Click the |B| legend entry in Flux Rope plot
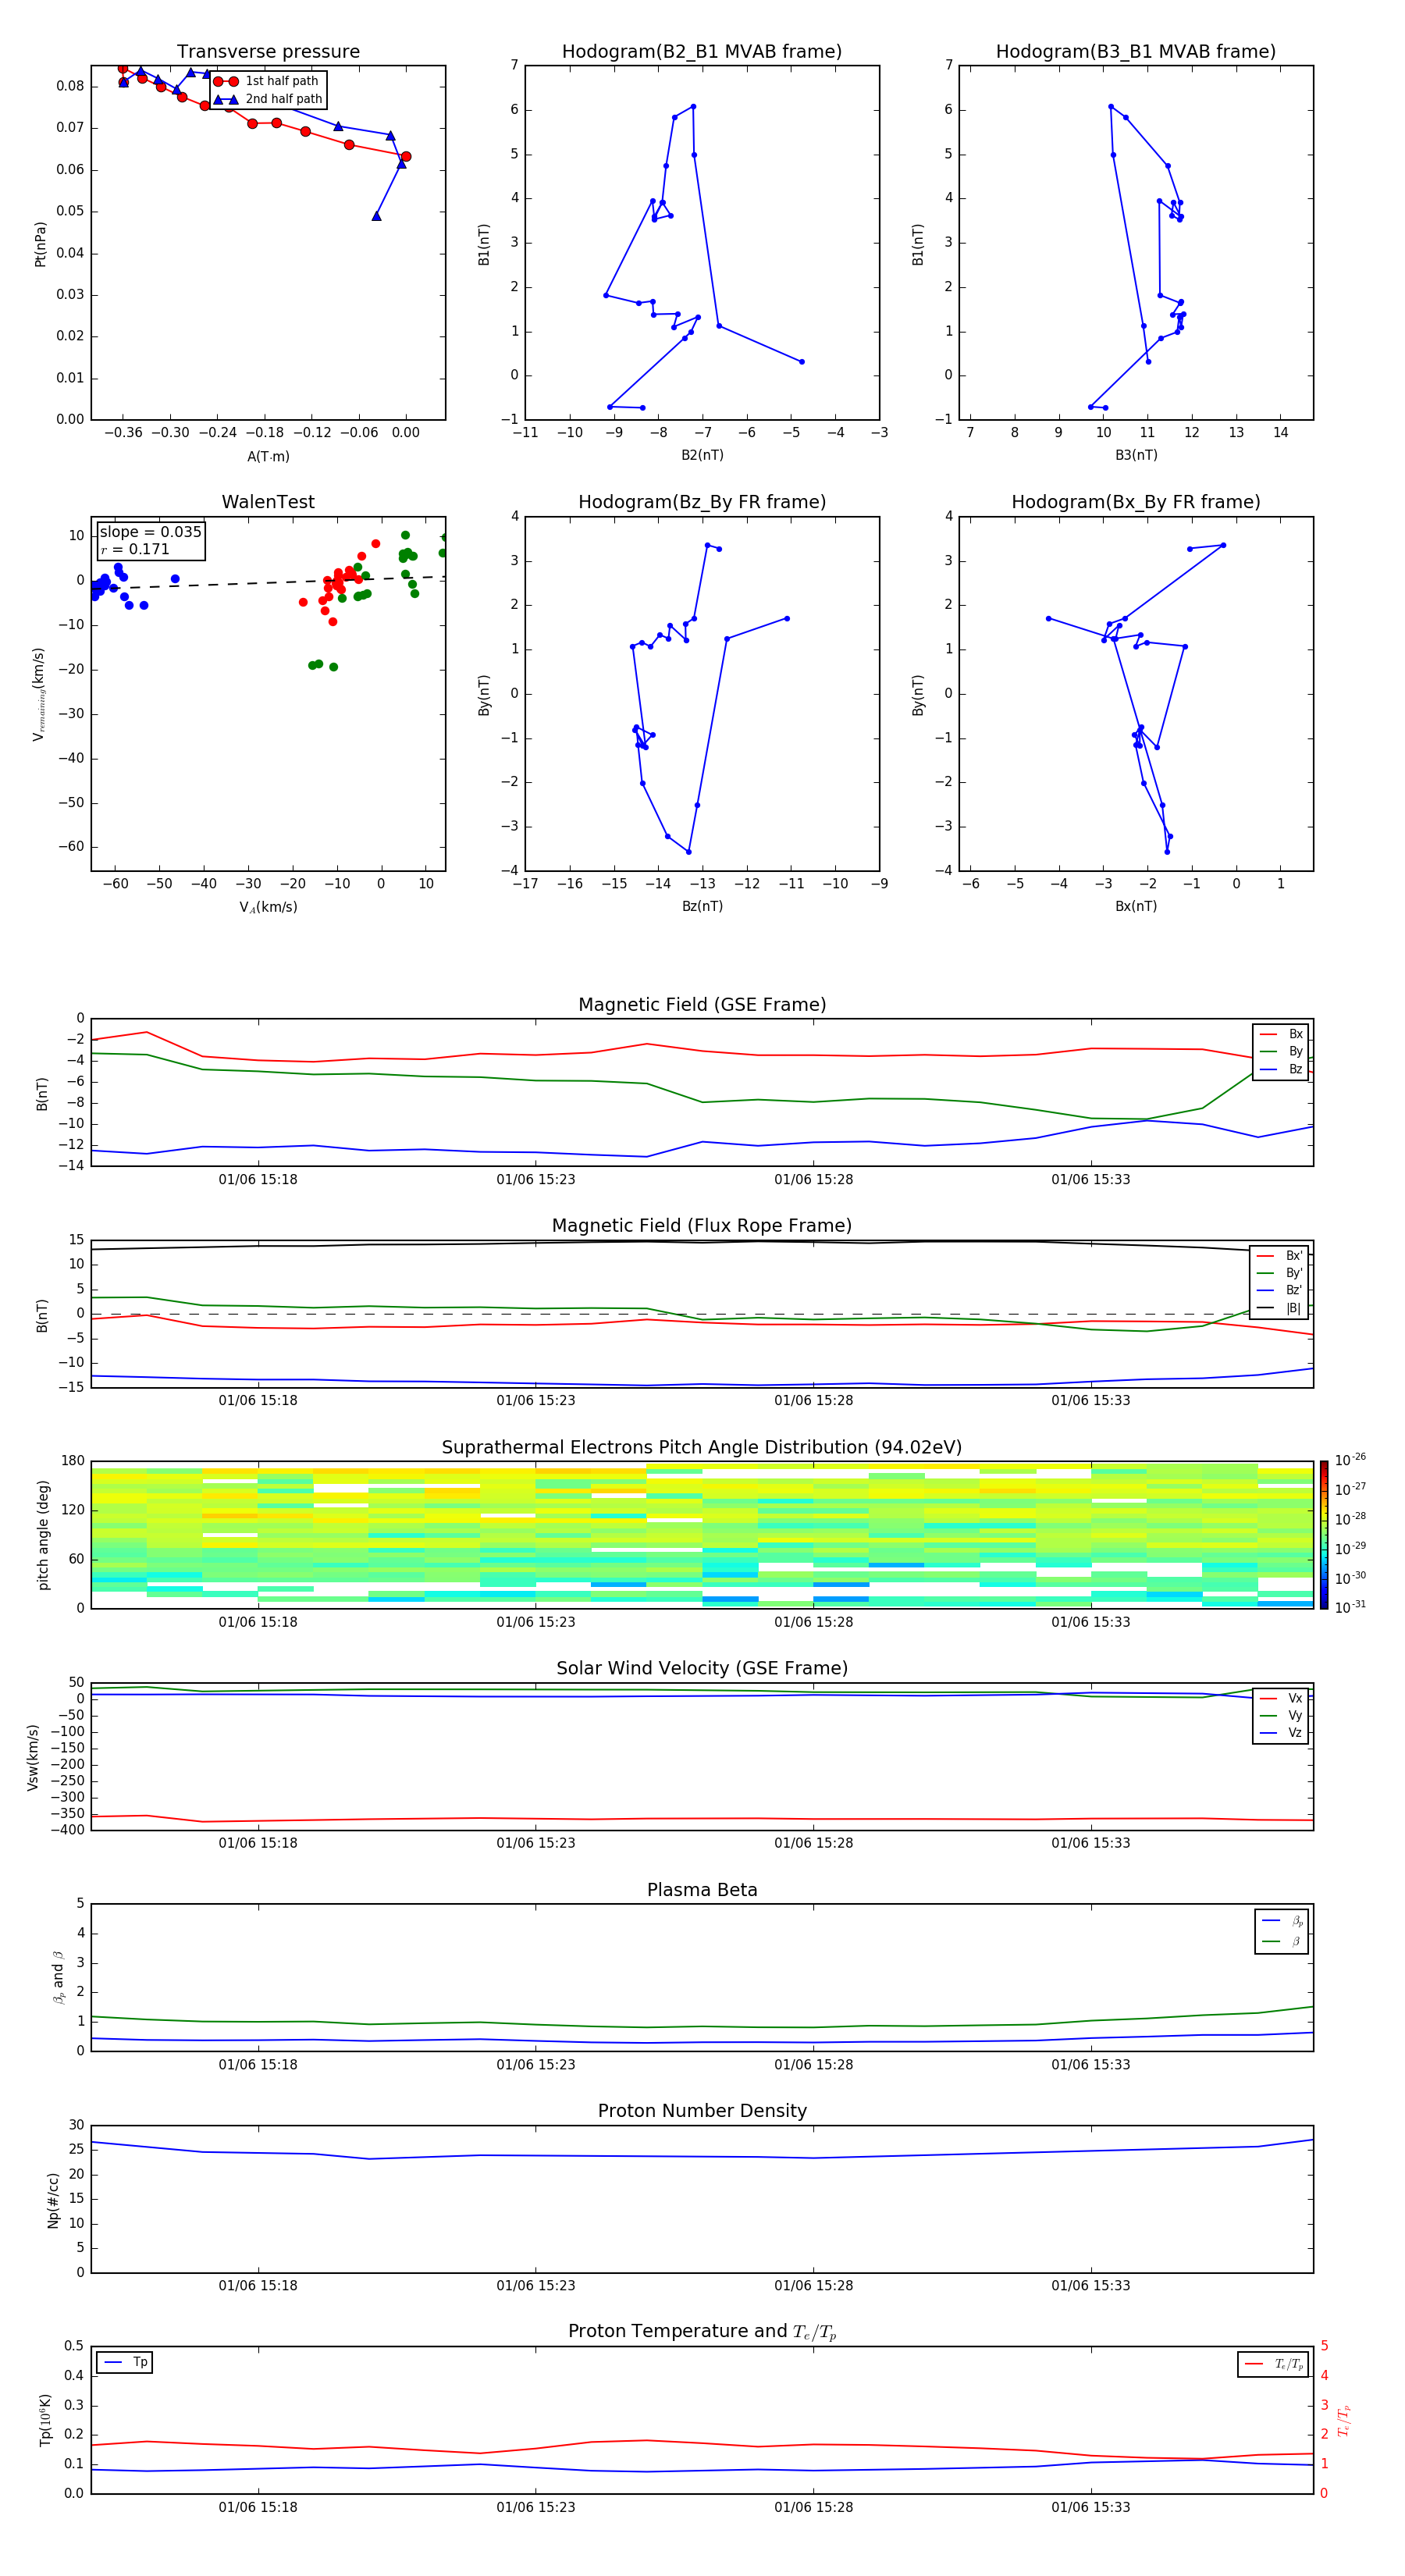Viewport: 1405px width, 2576px height. click(x=1280, y=1308)
